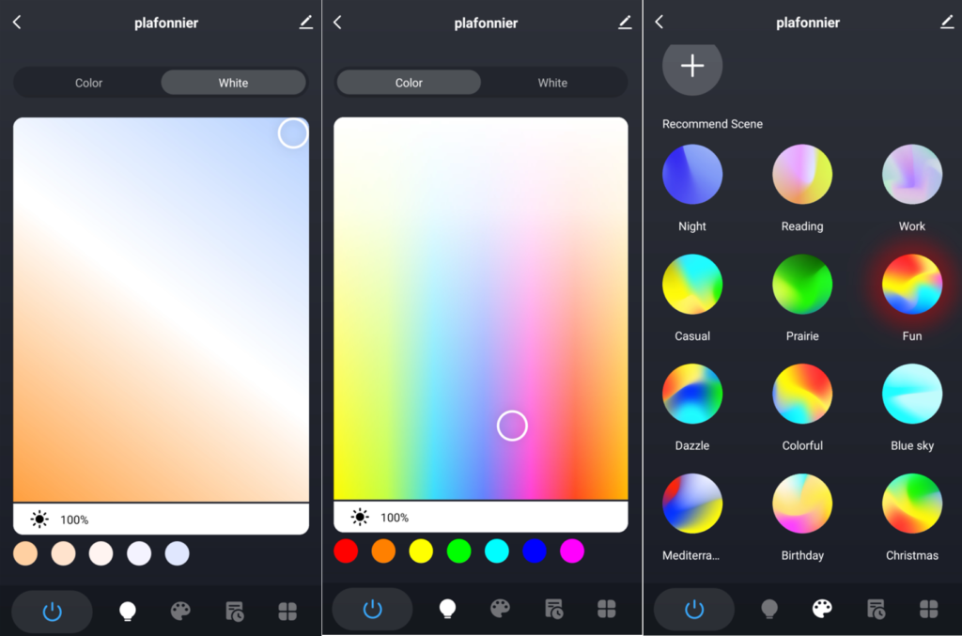Pick the Blue sky scene

(x=911, y=394)
